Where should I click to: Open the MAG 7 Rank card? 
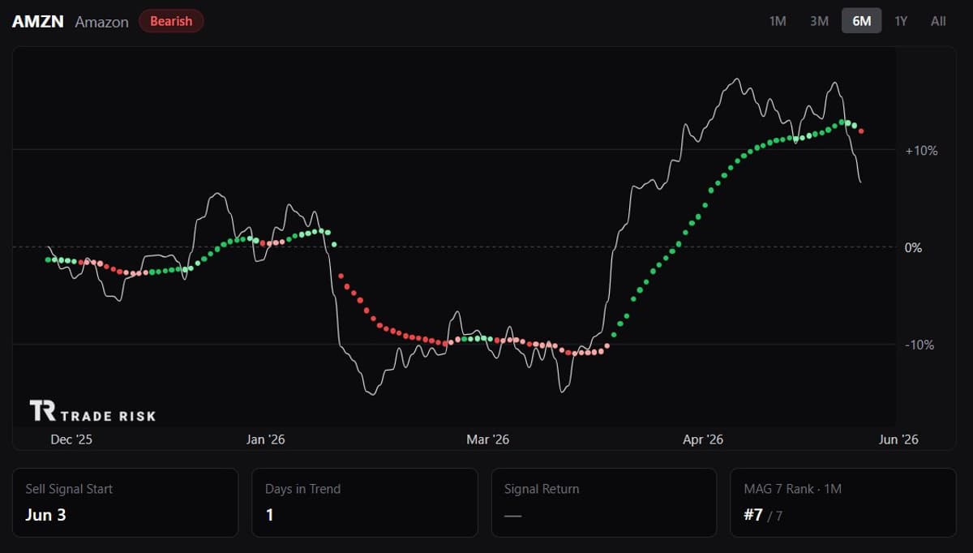click(x=843, y=502)
